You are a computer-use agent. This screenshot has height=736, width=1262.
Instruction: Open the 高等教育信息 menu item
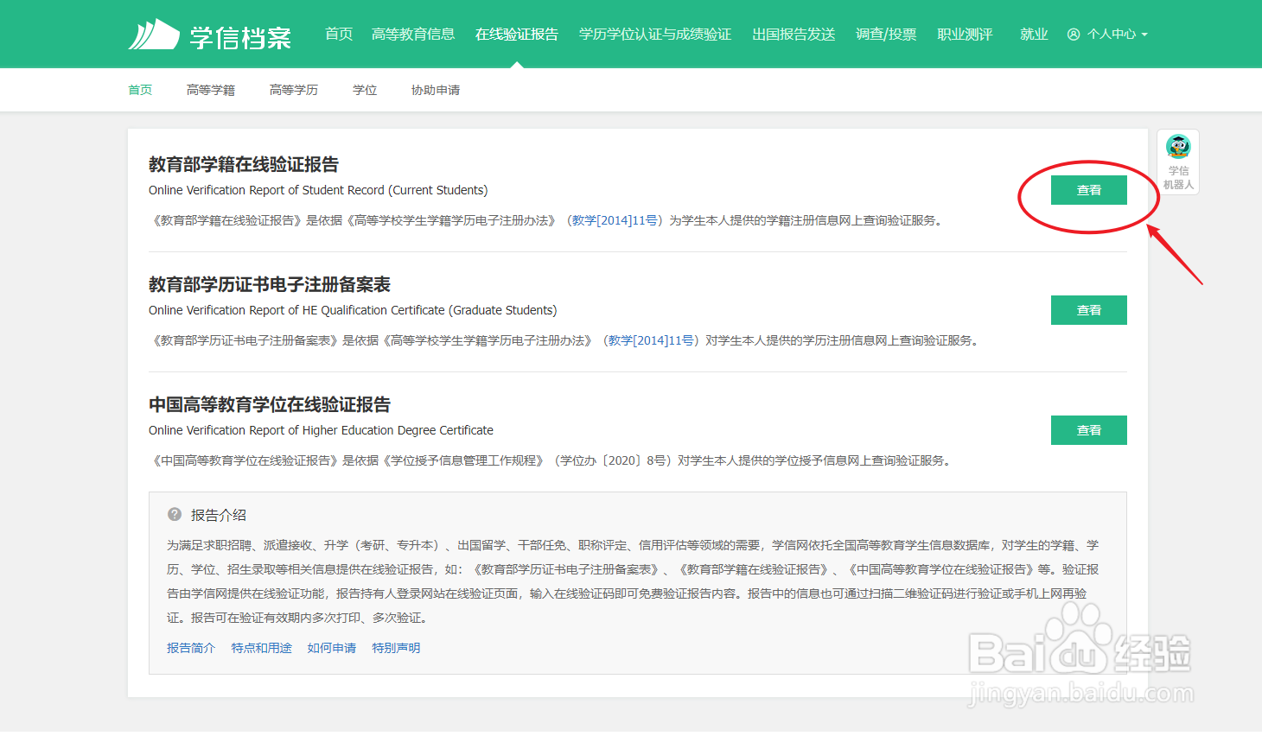tap(413, 34)
